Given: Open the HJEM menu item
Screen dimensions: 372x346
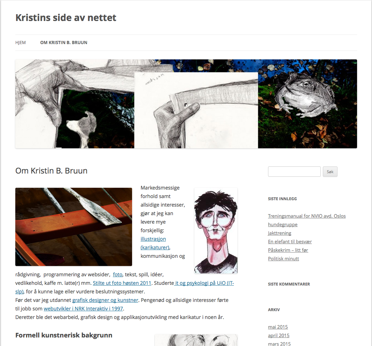Looking at the screenshot, I should coord(20,43).
